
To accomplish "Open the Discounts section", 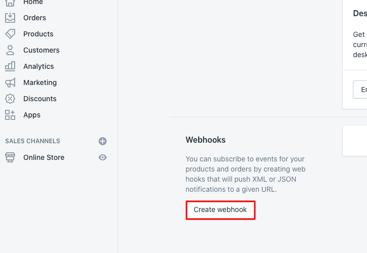I will (x=40, y=99).
